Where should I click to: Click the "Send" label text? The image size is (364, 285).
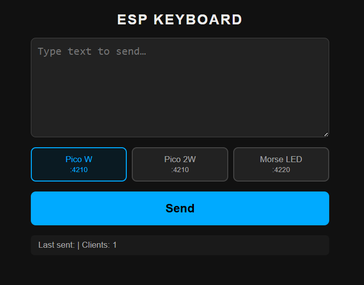180,208
